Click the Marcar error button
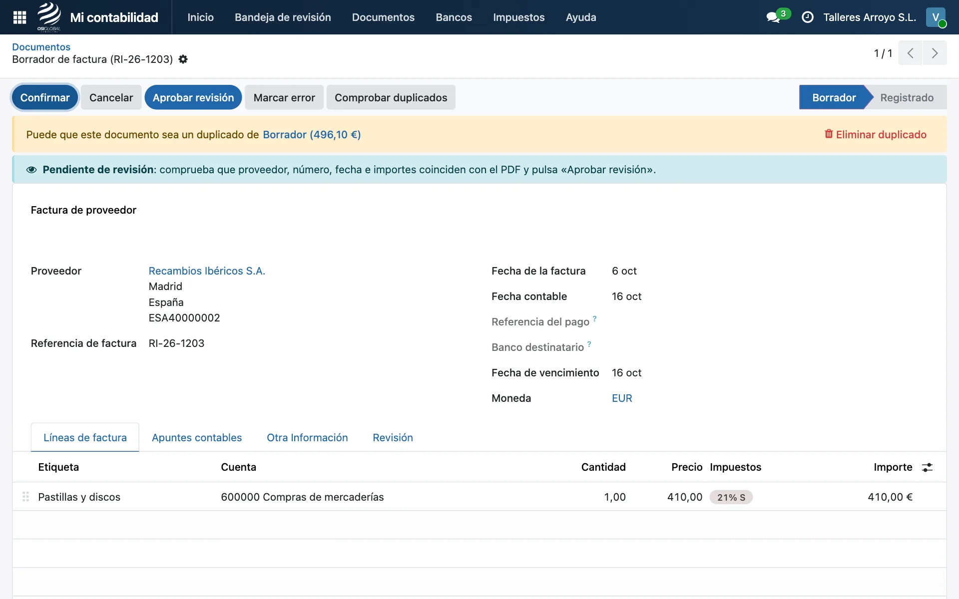The width and height of the screenshot is (959, 599). 284,97
